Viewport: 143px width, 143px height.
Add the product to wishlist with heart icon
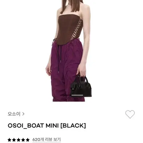pos(130,114)
